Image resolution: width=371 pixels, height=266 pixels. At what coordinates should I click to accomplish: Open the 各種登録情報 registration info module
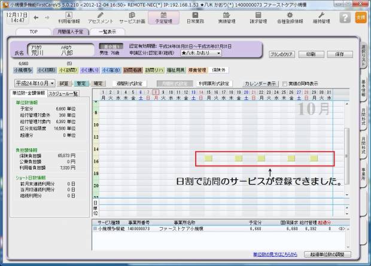pyautogui.click(x=293, y=16)
